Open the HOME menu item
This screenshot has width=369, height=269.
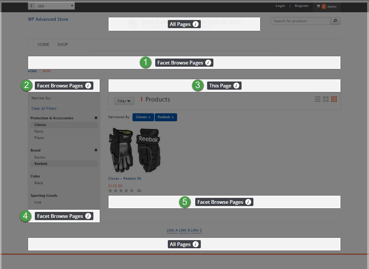44,44
